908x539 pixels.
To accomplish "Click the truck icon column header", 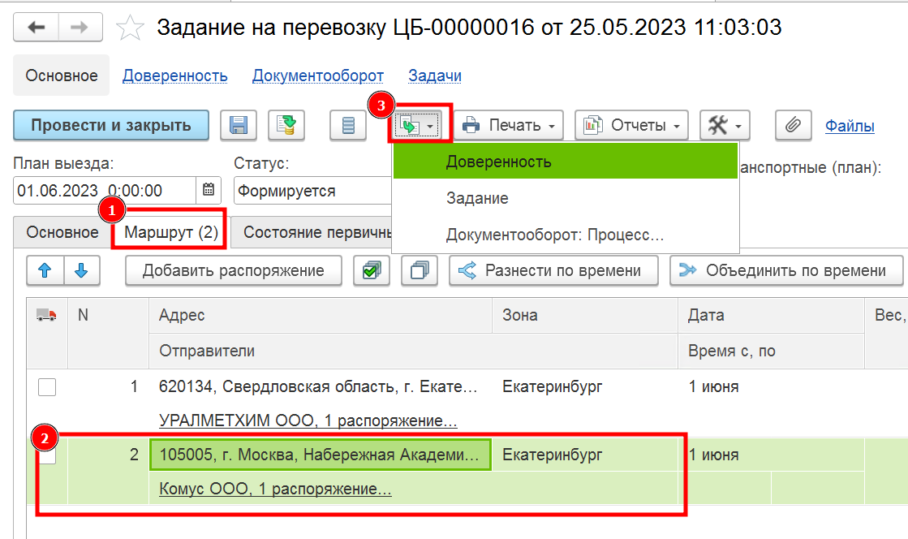I will click(47, 315).
